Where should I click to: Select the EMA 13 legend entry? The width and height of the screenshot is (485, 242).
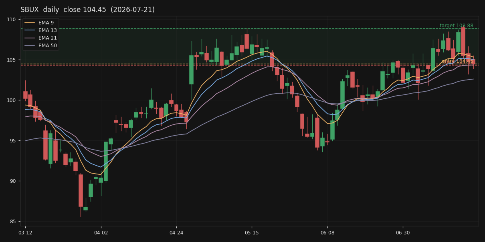(x=41, y=30)
